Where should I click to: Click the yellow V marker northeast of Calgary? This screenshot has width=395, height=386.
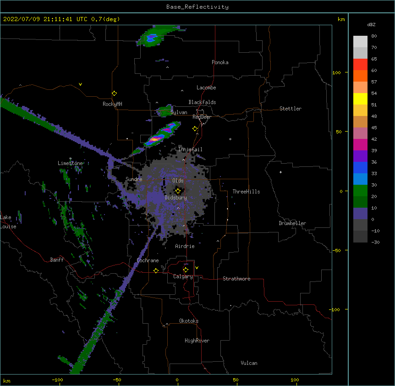pyautogui.click(x=197, y=268)
